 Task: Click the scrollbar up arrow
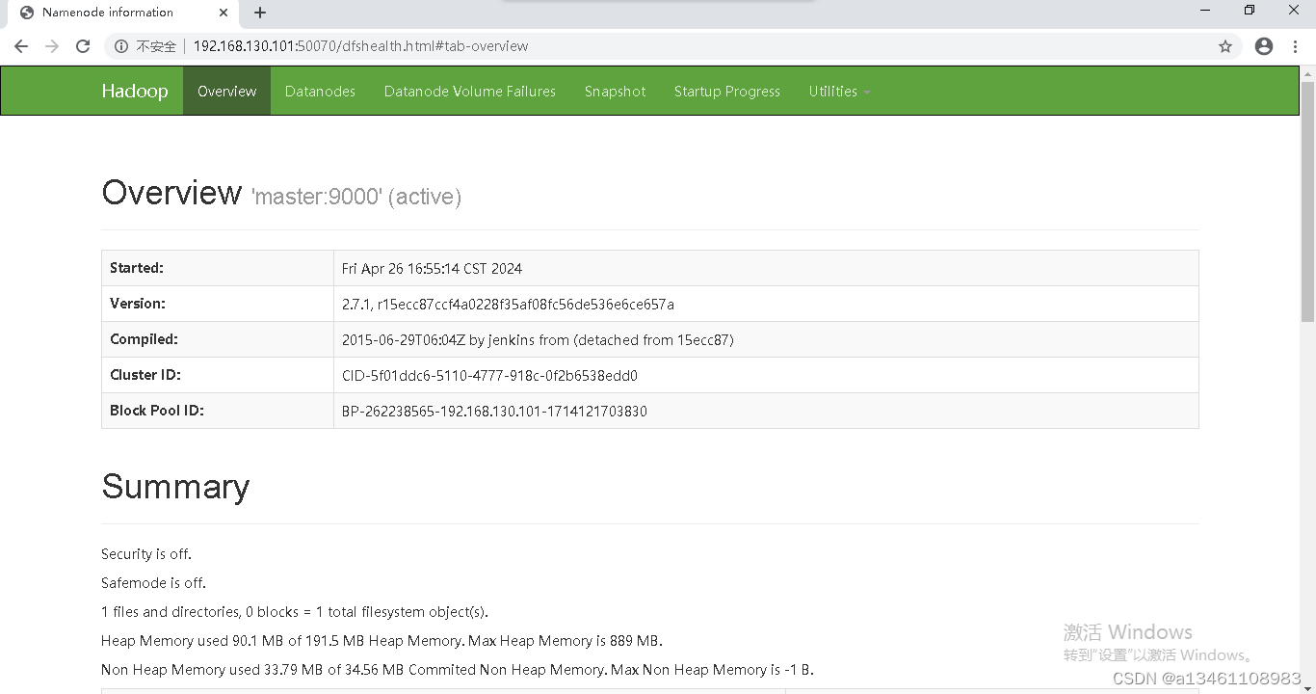pos(1307,73)
